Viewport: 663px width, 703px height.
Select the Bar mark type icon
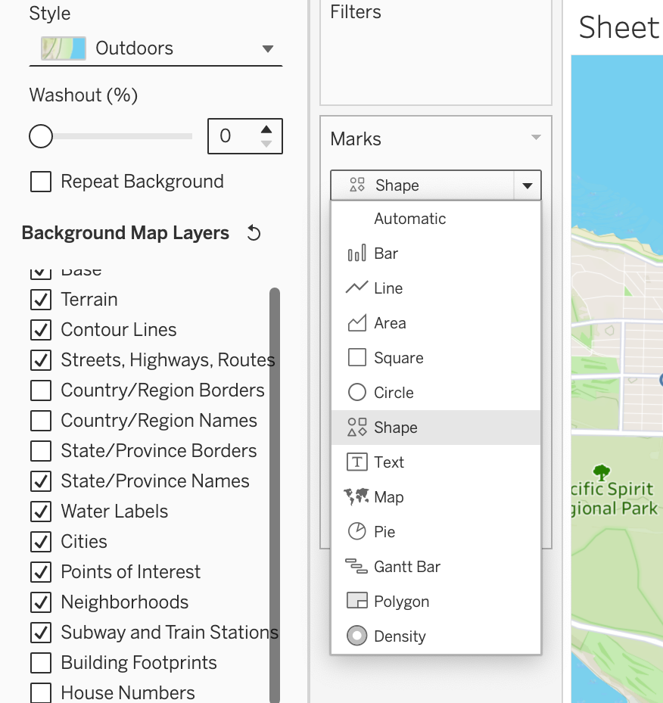click(356, 254)
